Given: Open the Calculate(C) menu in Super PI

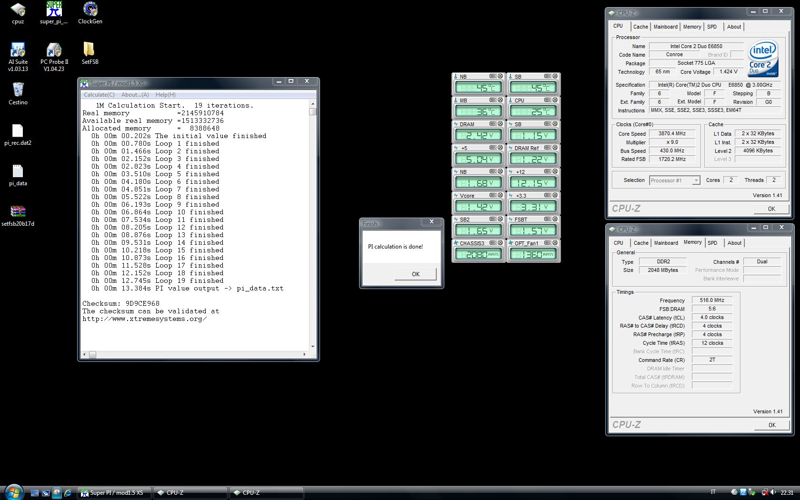Looking at the screenshot, I should pyautogui.click(x=99, y=95).
